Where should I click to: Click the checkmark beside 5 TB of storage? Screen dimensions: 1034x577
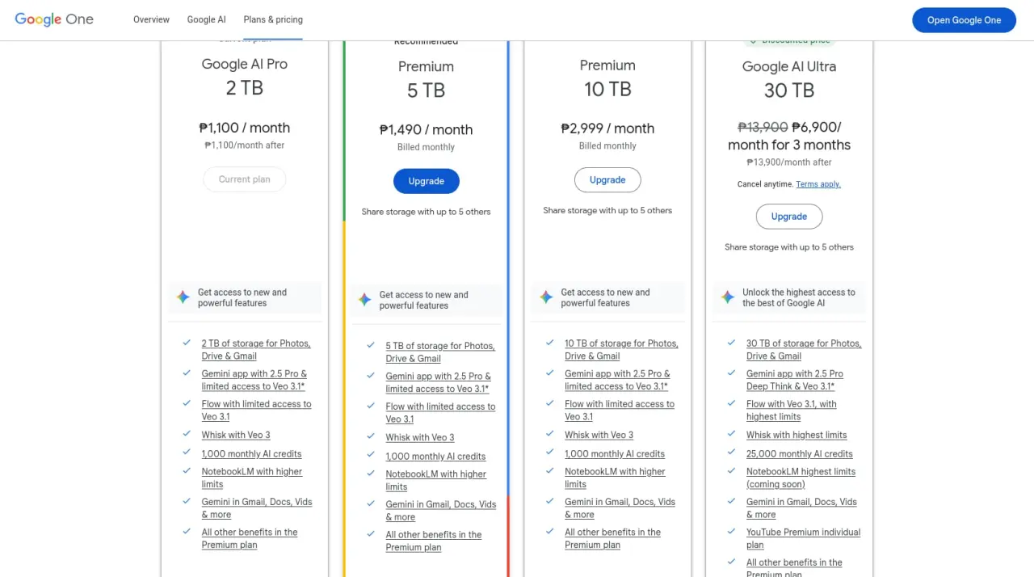pyautogui.click(x=371, y=345)
